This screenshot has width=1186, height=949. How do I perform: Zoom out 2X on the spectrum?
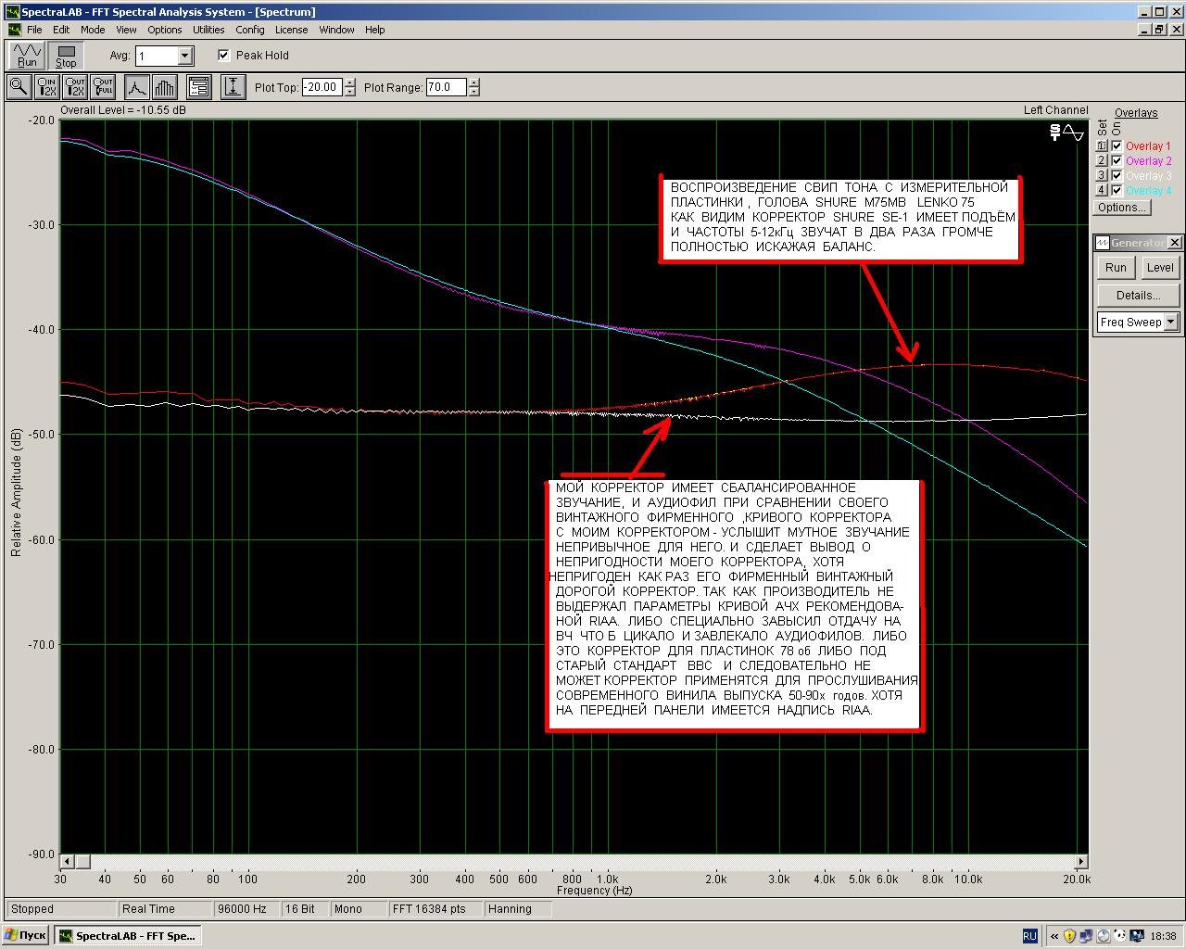(75, 87)
